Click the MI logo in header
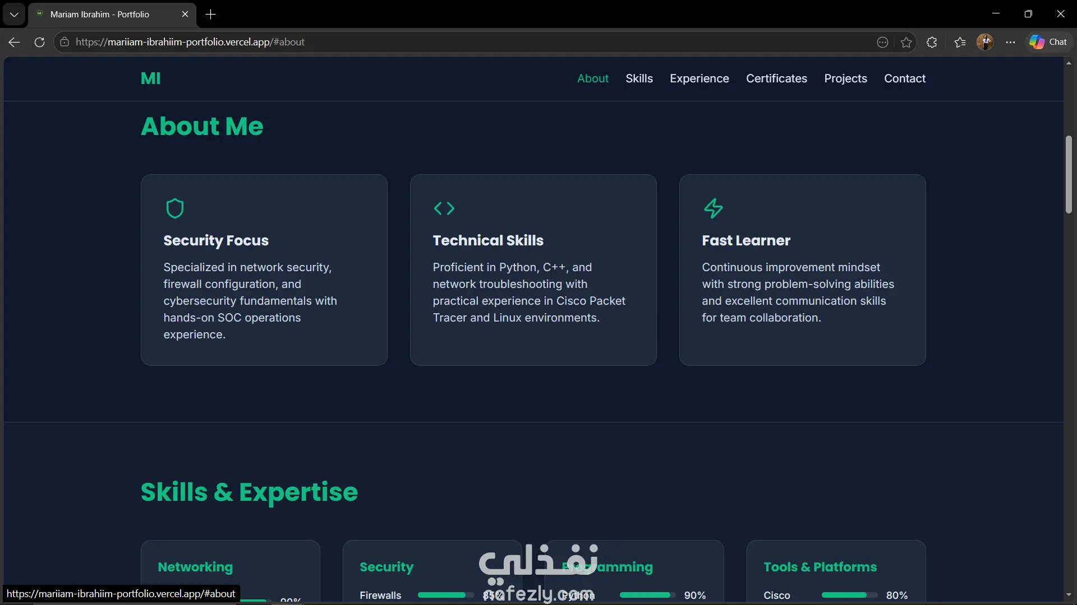The width and height of the screenshot is (1077, 605). click(x=150, y=78)
